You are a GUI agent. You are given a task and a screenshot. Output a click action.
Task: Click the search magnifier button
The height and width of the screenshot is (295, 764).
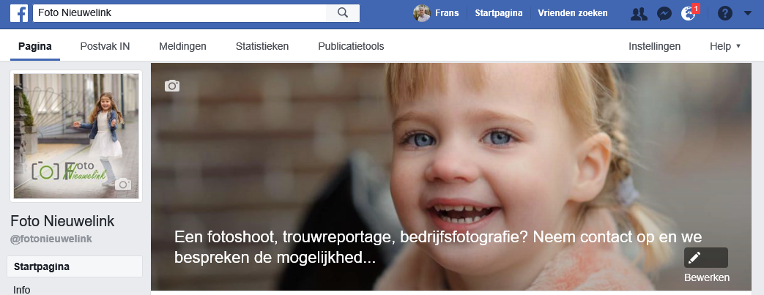343,13
